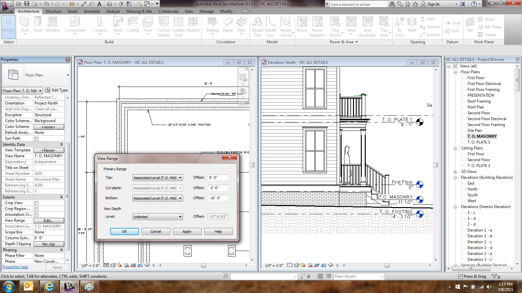
Task: Select the Wall tool in ribbon
Action: point(24,25)
